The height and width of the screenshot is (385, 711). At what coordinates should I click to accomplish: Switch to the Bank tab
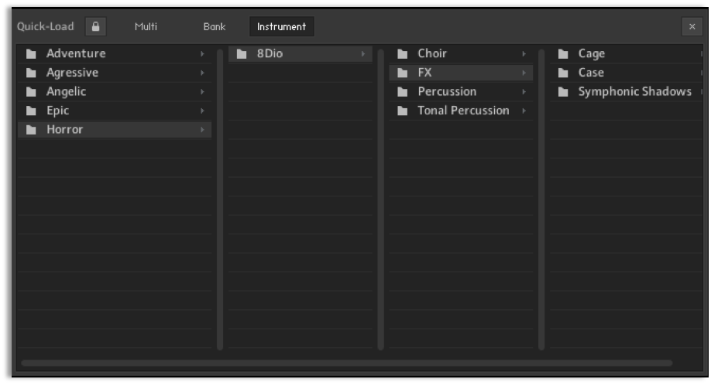(x=215, y=27)
